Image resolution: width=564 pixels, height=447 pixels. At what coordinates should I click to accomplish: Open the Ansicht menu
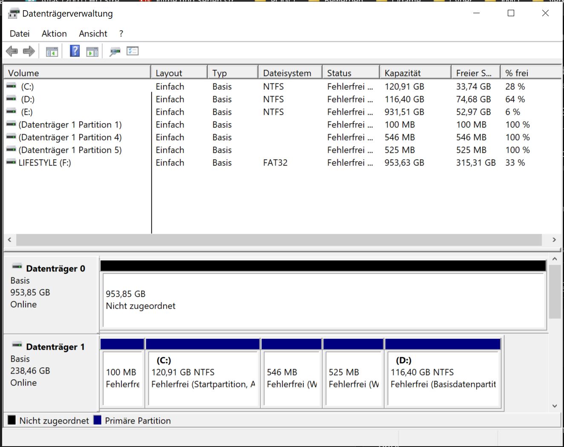pos(93,34)
